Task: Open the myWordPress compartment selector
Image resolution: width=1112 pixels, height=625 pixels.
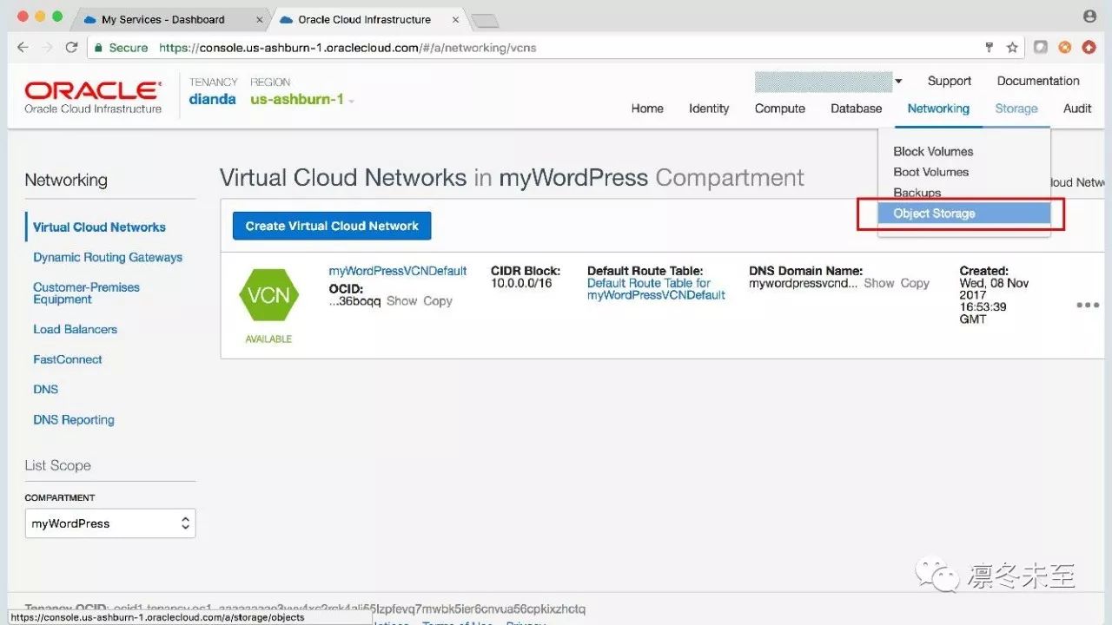Action: point(110,523)
